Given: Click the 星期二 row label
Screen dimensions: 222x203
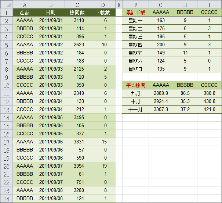Looking at the screenshot, I should pos(136,29).
